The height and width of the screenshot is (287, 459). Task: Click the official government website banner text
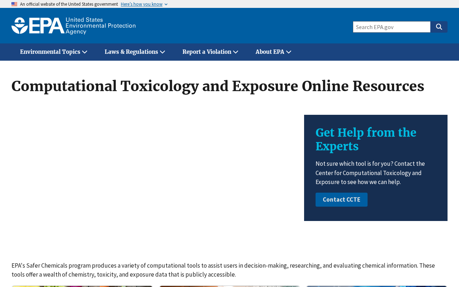tap(69, 4)
